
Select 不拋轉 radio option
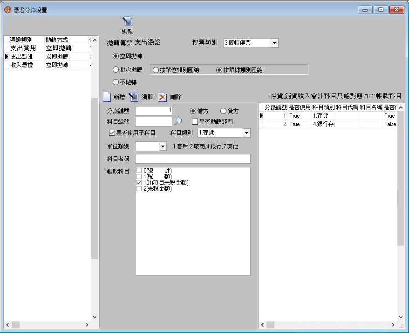(x=116, y=82)
